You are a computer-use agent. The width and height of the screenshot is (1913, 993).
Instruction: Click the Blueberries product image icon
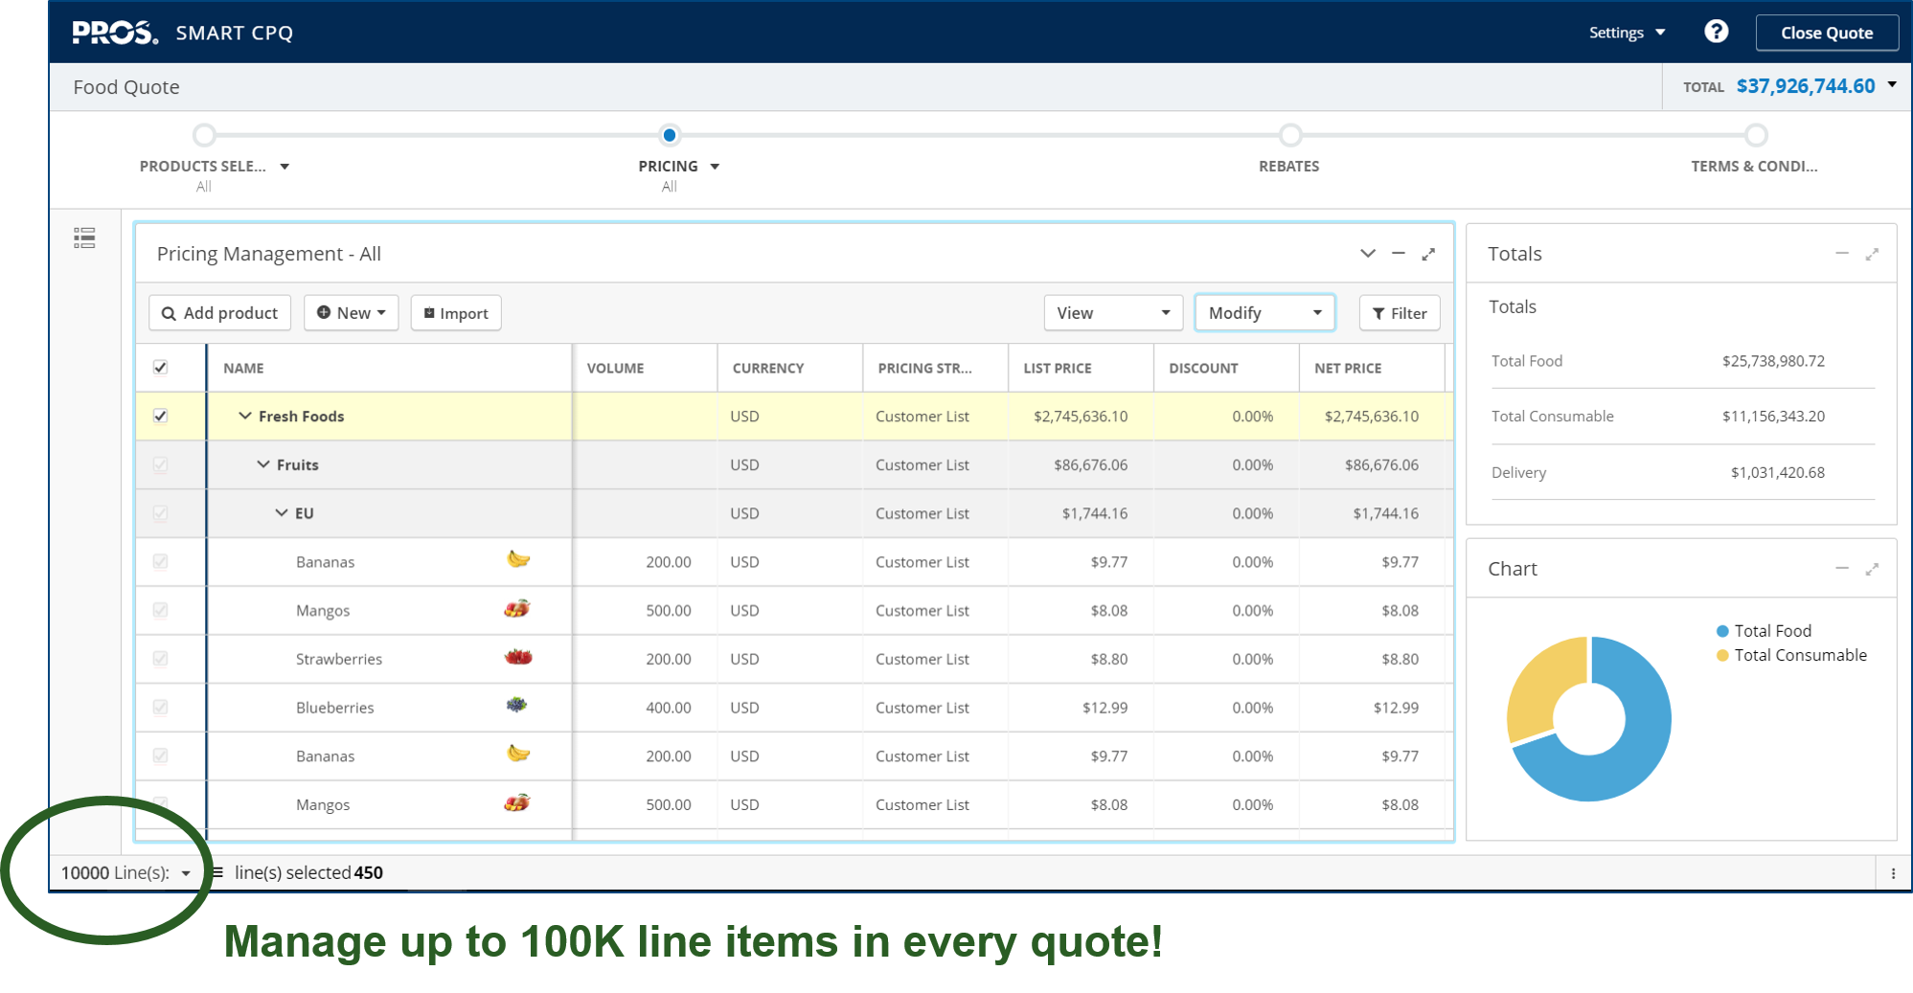pyautogui.click(x=516, y=706)
